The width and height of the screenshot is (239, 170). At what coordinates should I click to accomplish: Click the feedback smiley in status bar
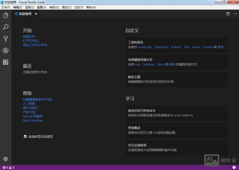click(234, 167)
